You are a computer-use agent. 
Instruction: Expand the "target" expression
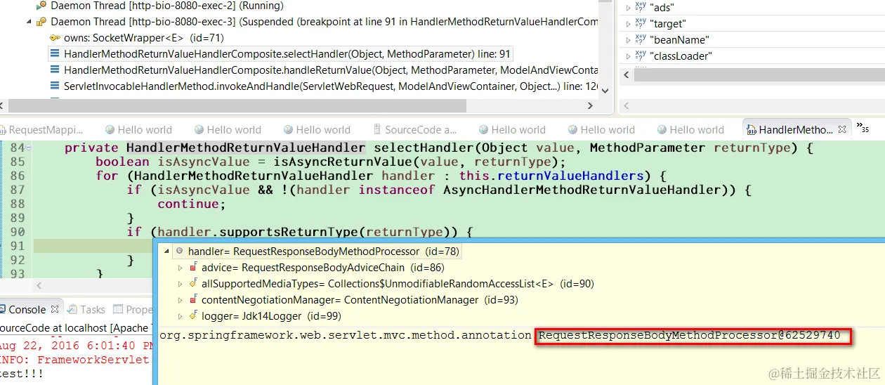tap(628, 24)
